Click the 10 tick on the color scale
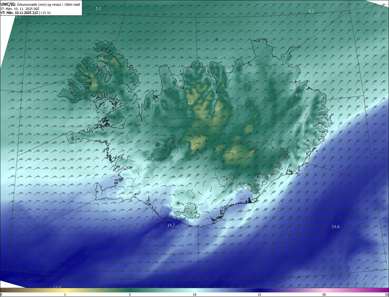The height and width of the screenshot is (297, 389). click(194, 295)
